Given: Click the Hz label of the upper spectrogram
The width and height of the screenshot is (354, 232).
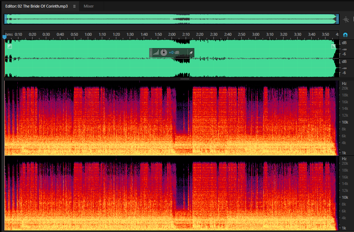Looking at the screenshot, I should coord(344,83).
